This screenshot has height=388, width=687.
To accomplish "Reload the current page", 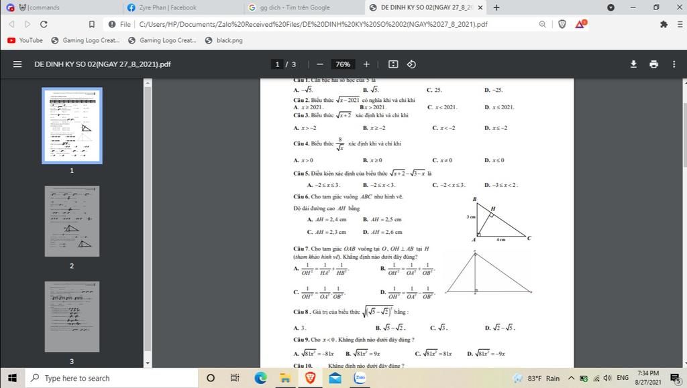I will tap(44, 24).
